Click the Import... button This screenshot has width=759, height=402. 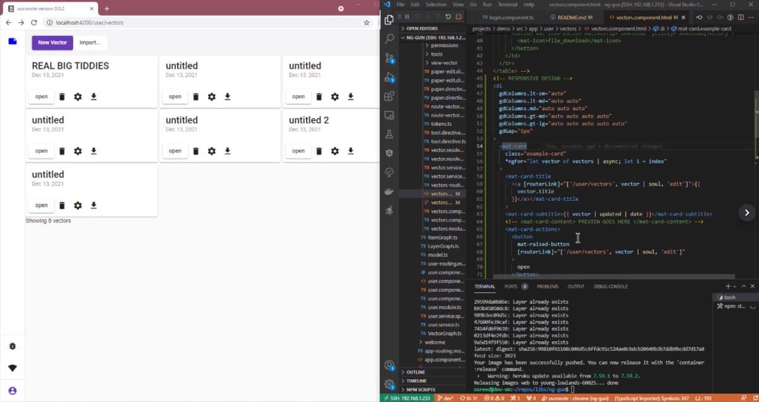point(90,42)
